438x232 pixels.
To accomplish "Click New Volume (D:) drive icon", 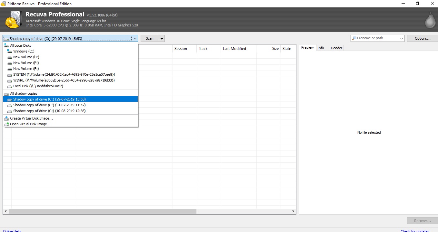I will [9, 57].
